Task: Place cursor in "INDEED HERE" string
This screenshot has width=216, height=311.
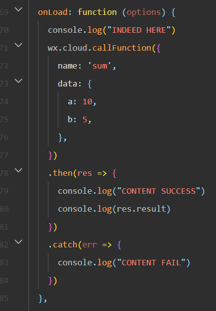Action: pos(139,30)
